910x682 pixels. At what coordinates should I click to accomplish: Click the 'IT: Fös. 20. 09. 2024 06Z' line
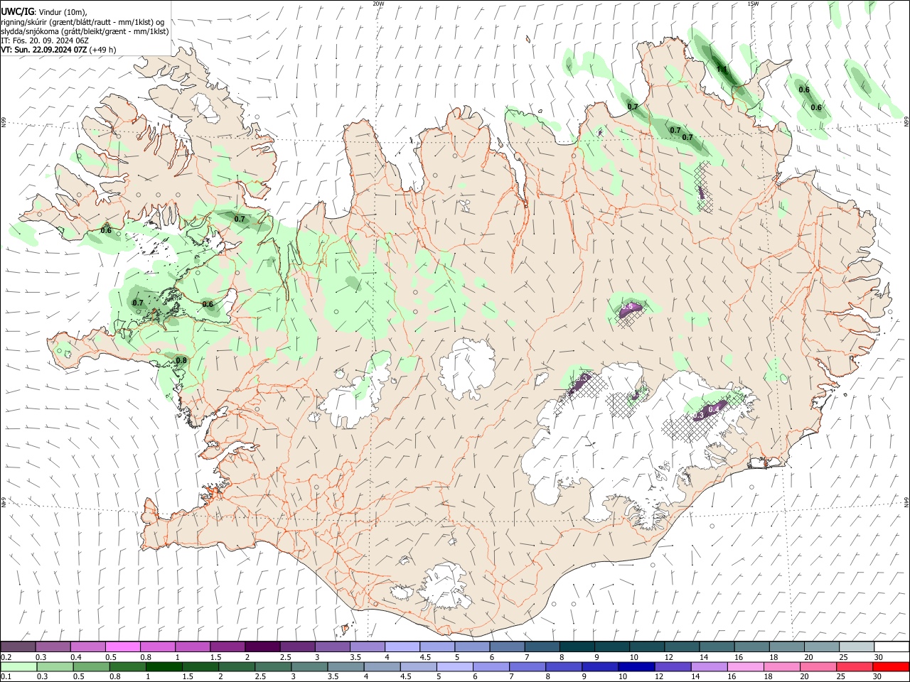pos(45,40)
